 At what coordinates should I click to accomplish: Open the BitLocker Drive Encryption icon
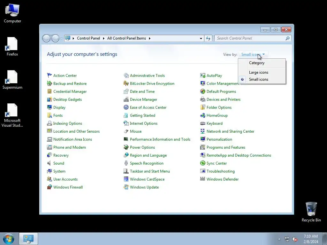tap(126, 83)
